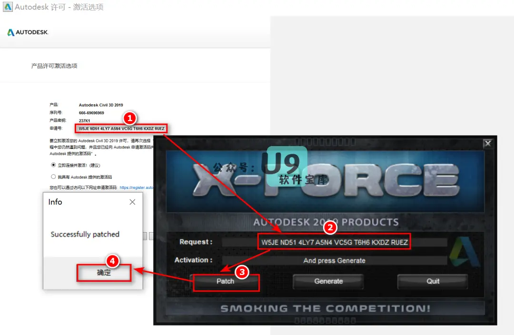Click the Autodesk app icon in the title bar

(8, 7)
